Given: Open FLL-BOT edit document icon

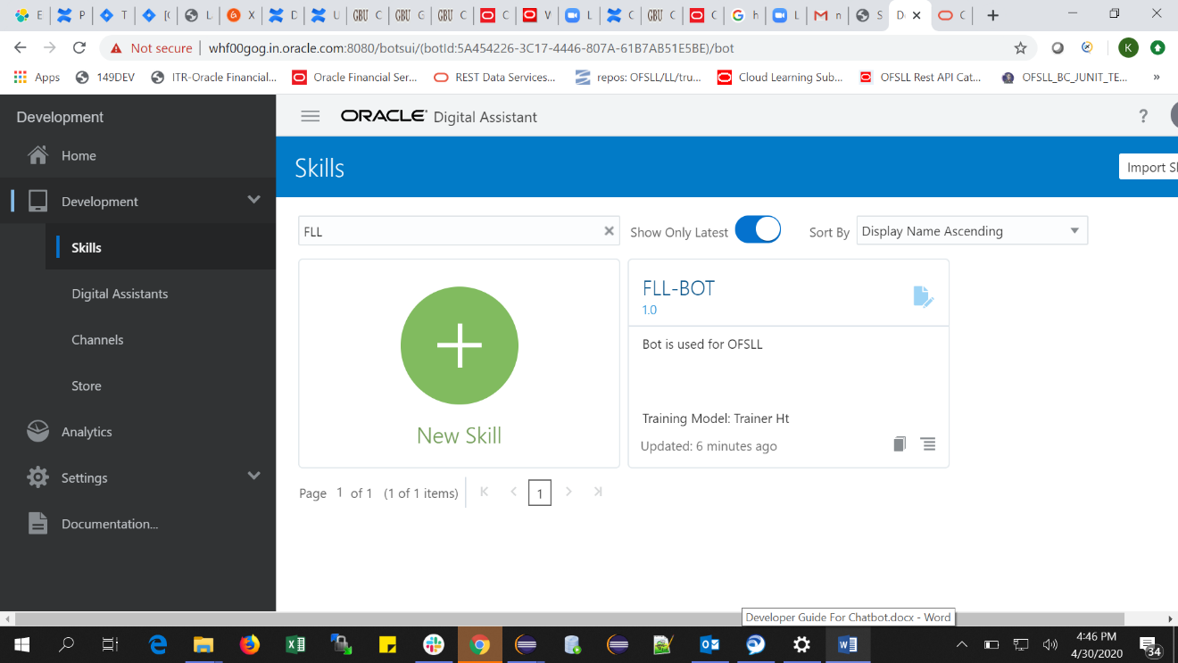Looking at the screenshot, I should pyautogui.click(x=924, y=296).
